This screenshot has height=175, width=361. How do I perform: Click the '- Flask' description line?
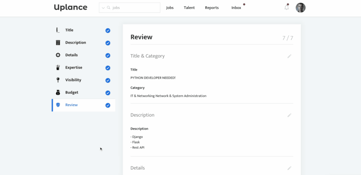pyautogui.click(x=135, y=142)
